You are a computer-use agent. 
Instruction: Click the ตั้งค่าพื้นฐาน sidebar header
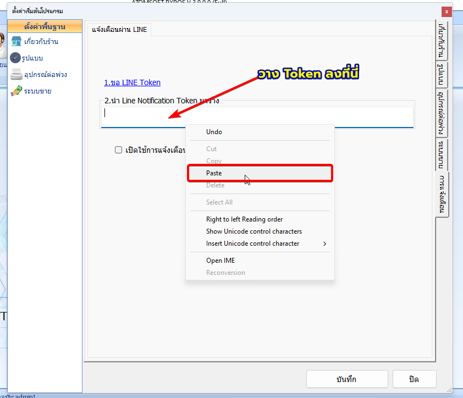click(45, 26)
